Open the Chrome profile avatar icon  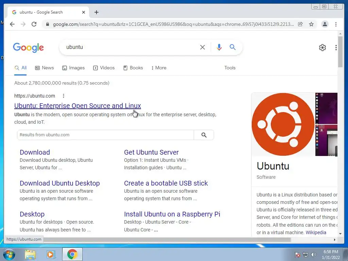325,24
